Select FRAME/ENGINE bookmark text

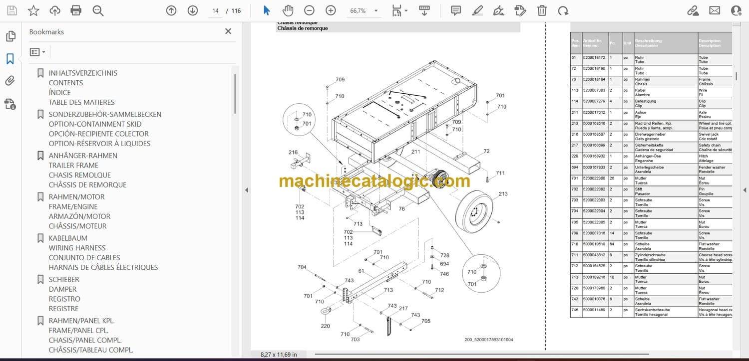tap(73, 207)
